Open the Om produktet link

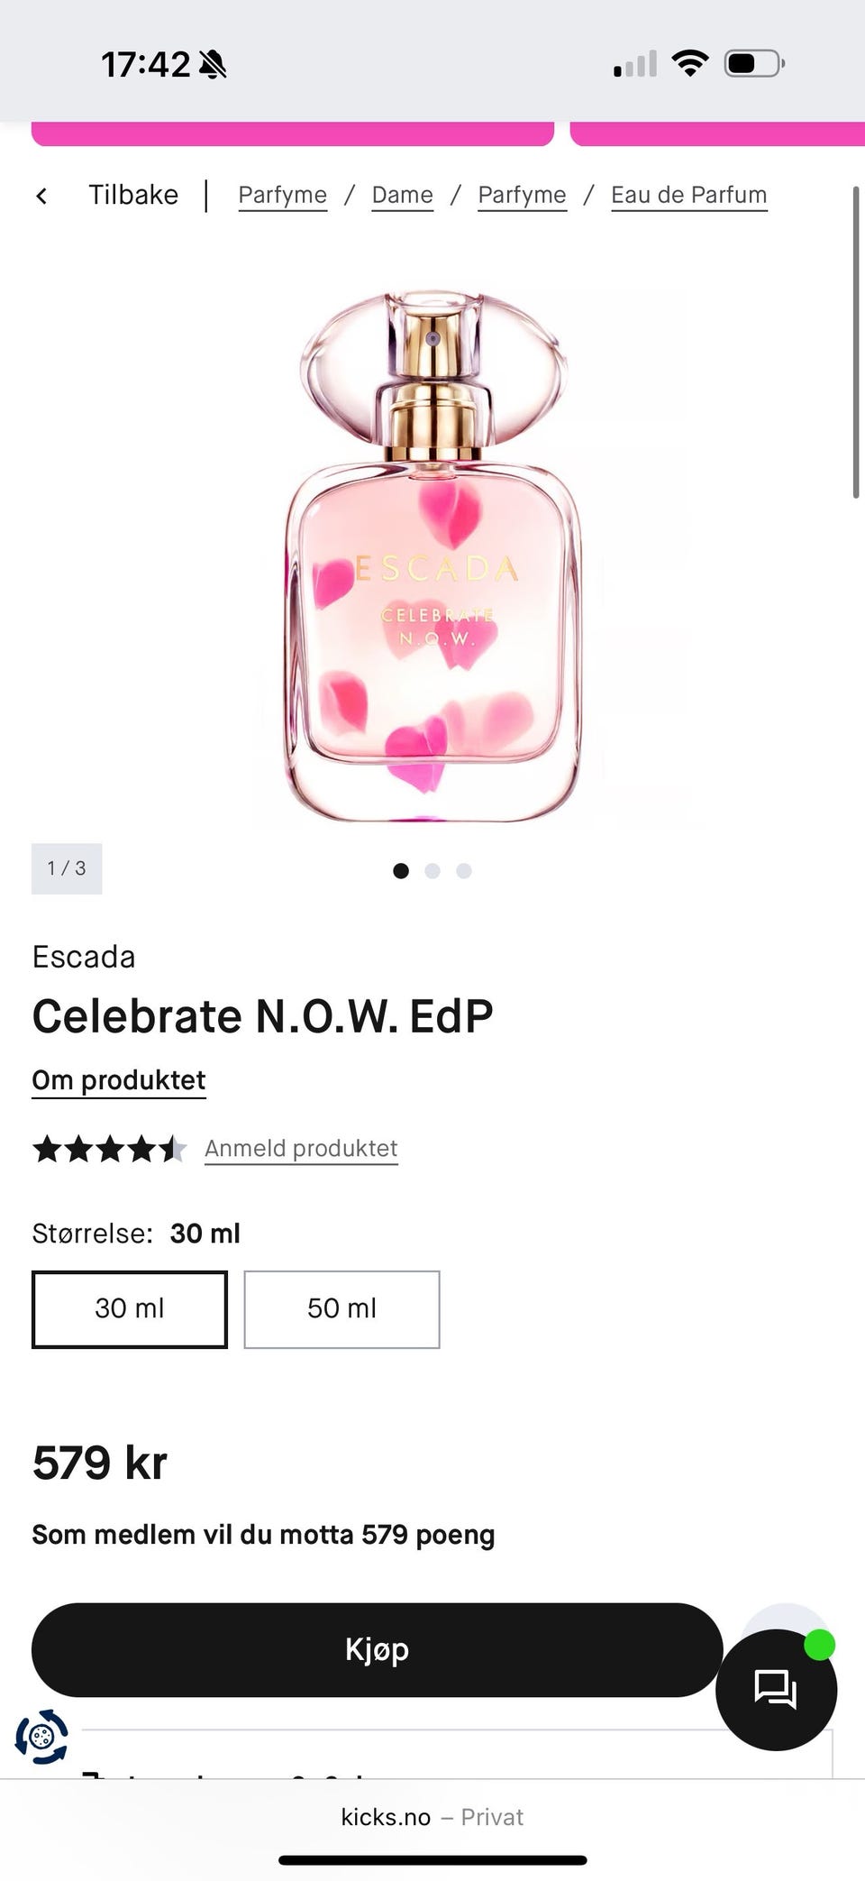tap(119, 1080)
